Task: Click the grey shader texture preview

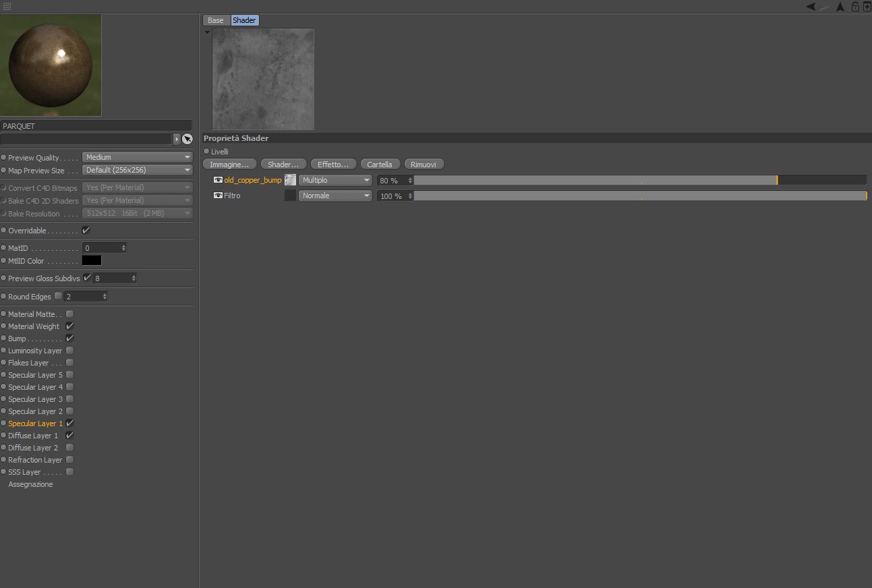Action: (x=263, y=78)
